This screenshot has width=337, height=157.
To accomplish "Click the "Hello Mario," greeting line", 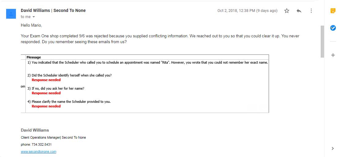I will (31, 25).
